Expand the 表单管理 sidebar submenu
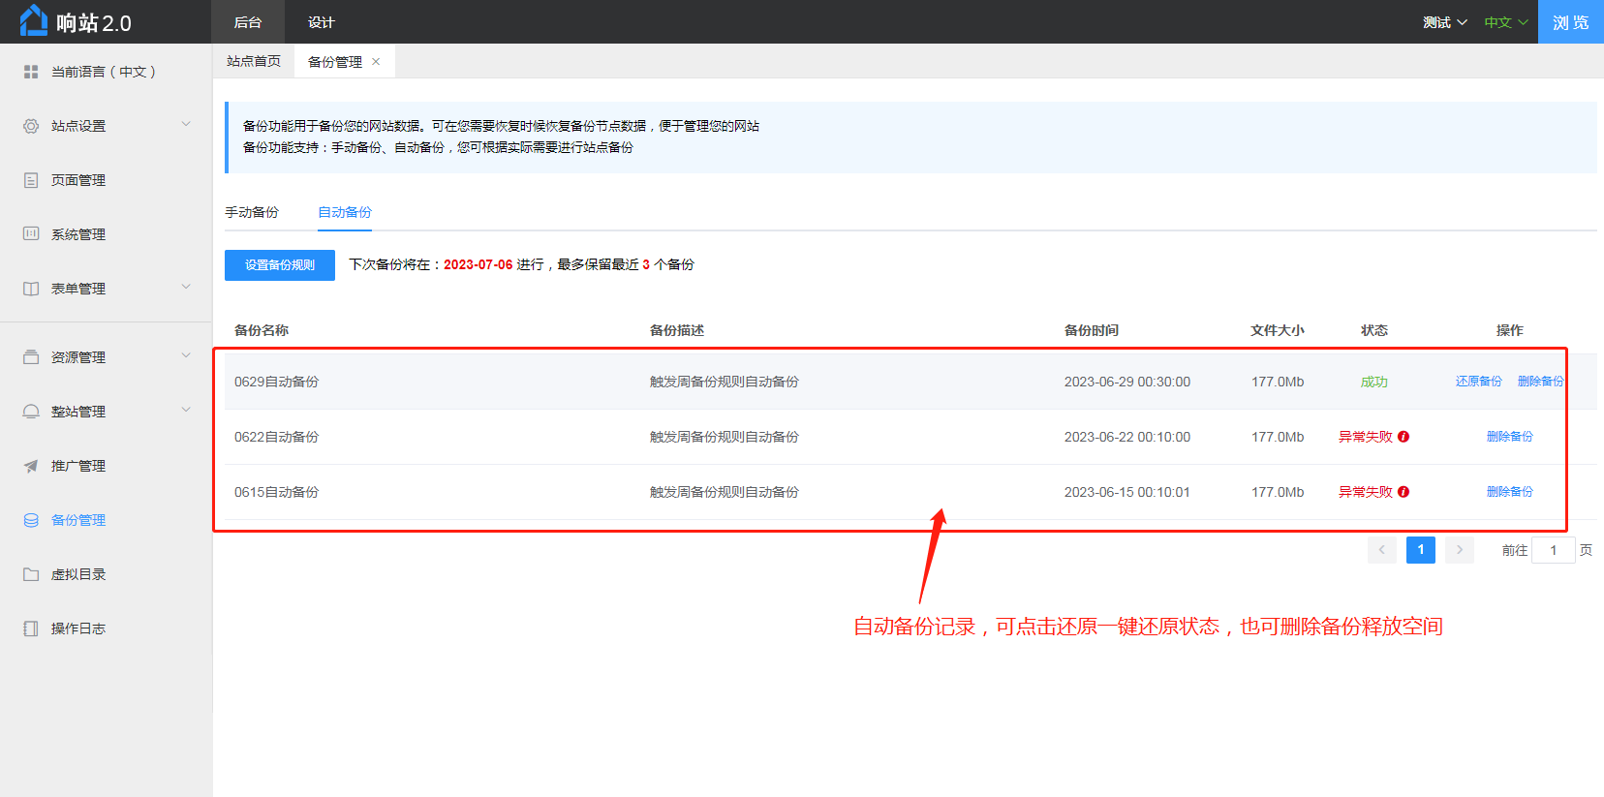Viewport: 1604px width, 797px height. [186, 288]
